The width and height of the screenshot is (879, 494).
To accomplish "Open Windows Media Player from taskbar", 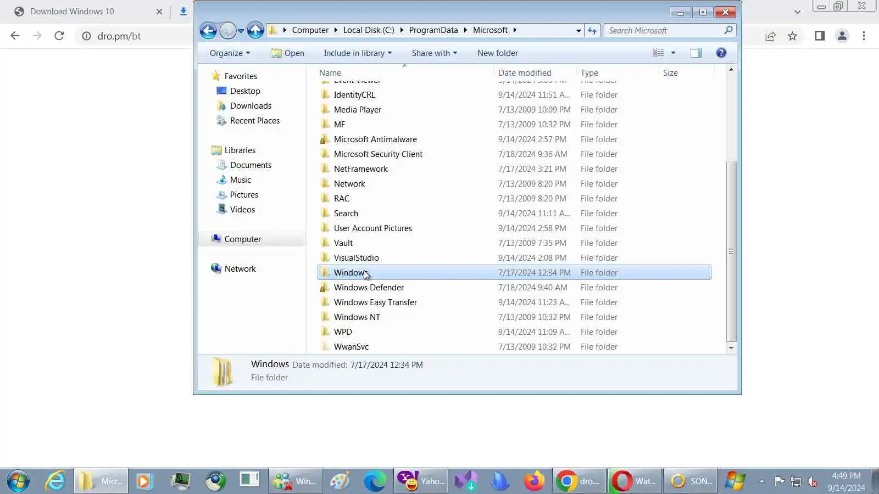I will [143, 481].
